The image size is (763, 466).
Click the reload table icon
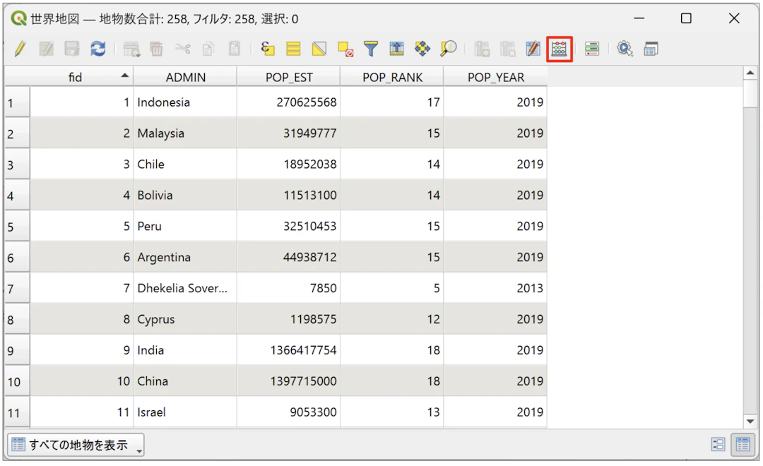tap(97, 49)
